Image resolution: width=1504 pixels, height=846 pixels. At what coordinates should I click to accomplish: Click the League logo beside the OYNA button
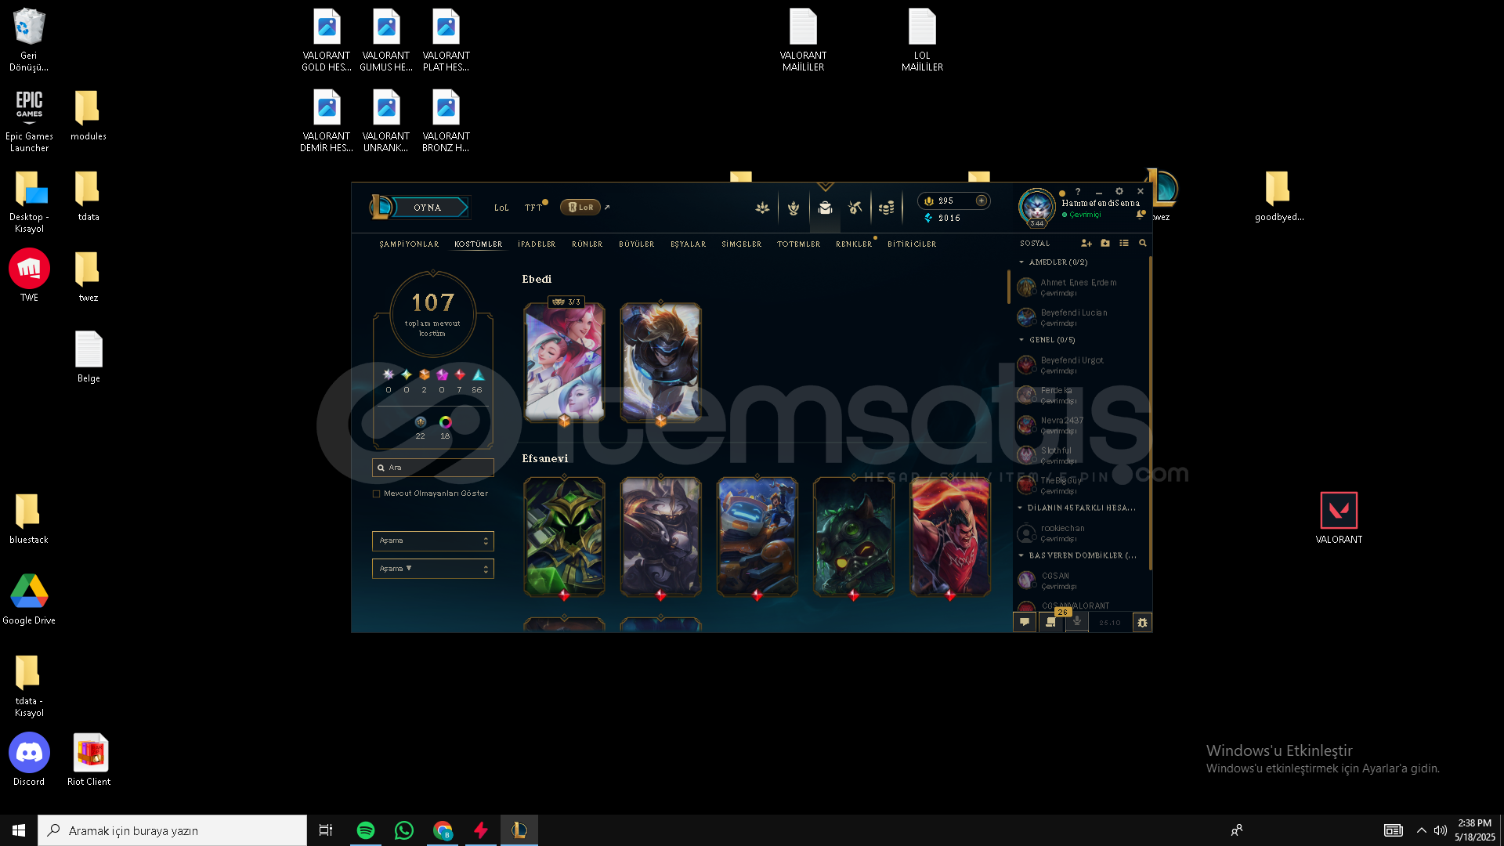pyautogui.click(x=381, y=207)
